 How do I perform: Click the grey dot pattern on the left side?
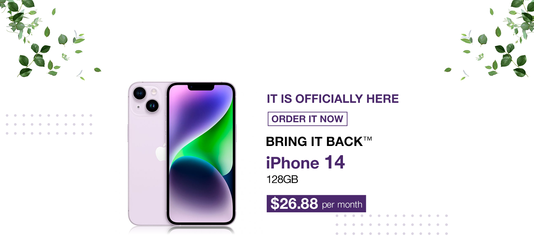pos(49,124)
